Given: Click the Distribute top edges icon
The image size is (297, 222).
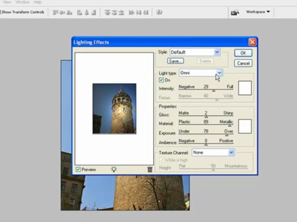Looking at the screenshot, I should point(107,12).
